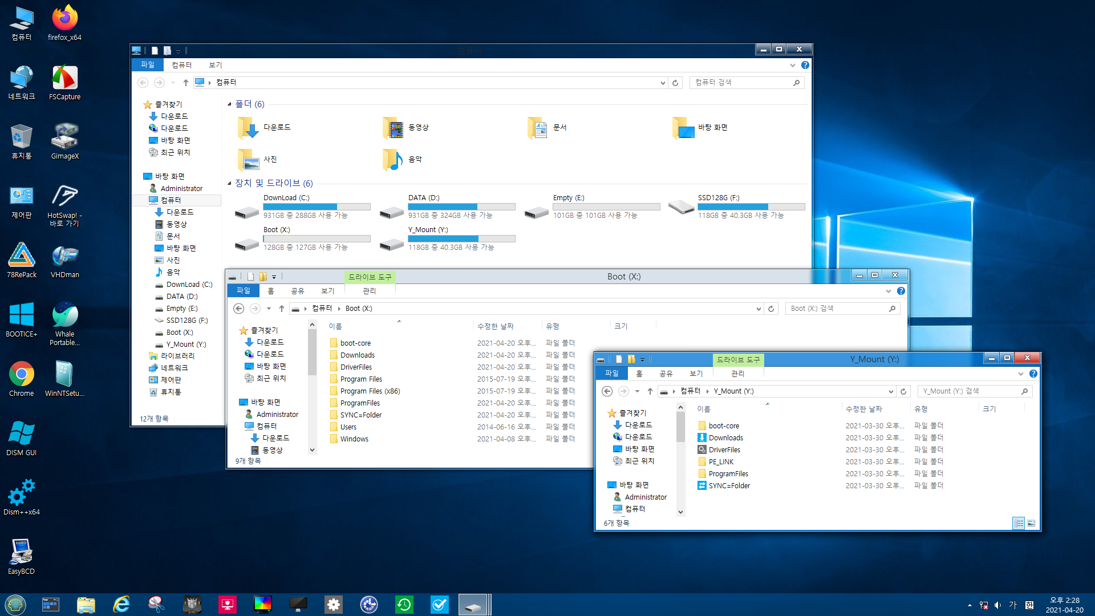Collapse the 폴더 (6) group
Image resolution: width=1095 pixels, height=616 pixels.
click(x=230, y=104)
